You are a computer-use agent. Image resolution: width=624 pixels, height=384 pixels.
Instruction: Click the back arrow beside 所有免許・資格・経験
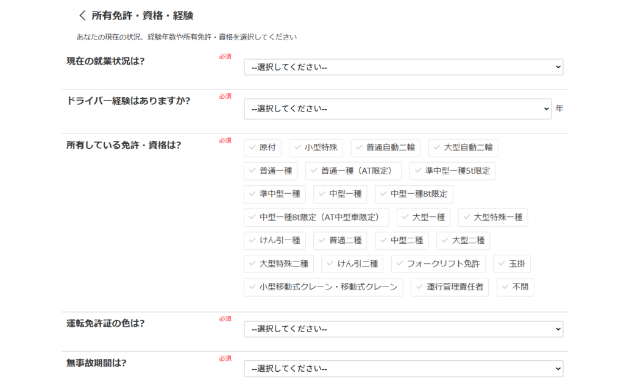pos(83,16)
